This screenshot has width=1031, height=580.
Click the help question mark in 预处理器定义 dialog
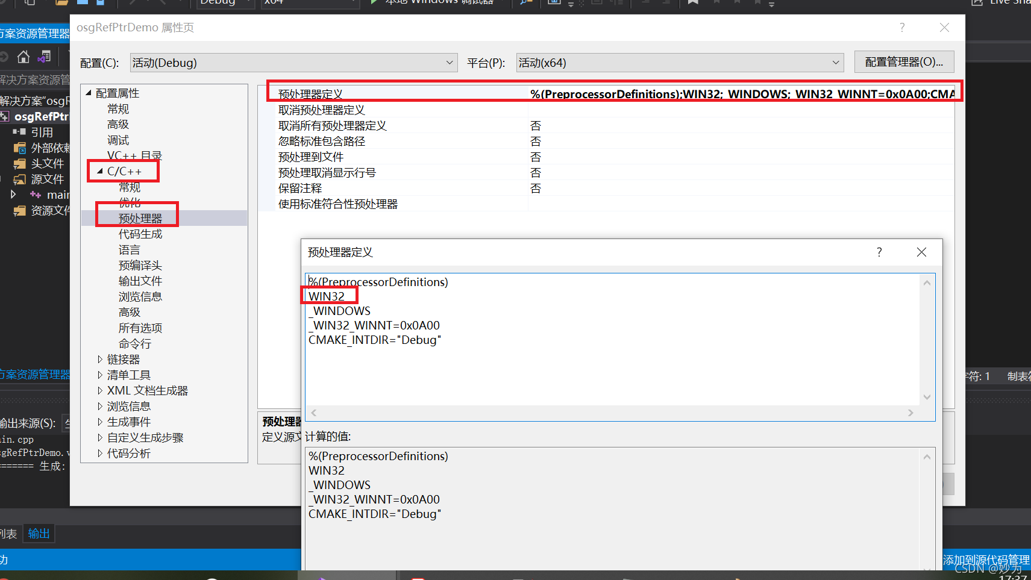click(x=879, y=252)
